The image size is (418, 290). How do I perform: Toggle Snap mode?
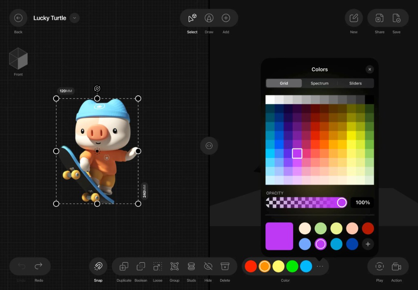pyautogui.click(x=98, y=266)
